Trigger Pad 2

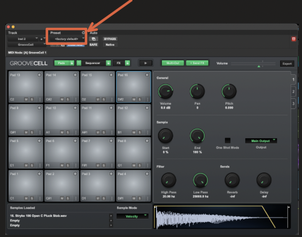pyautogui.click(x=61, y=185)
